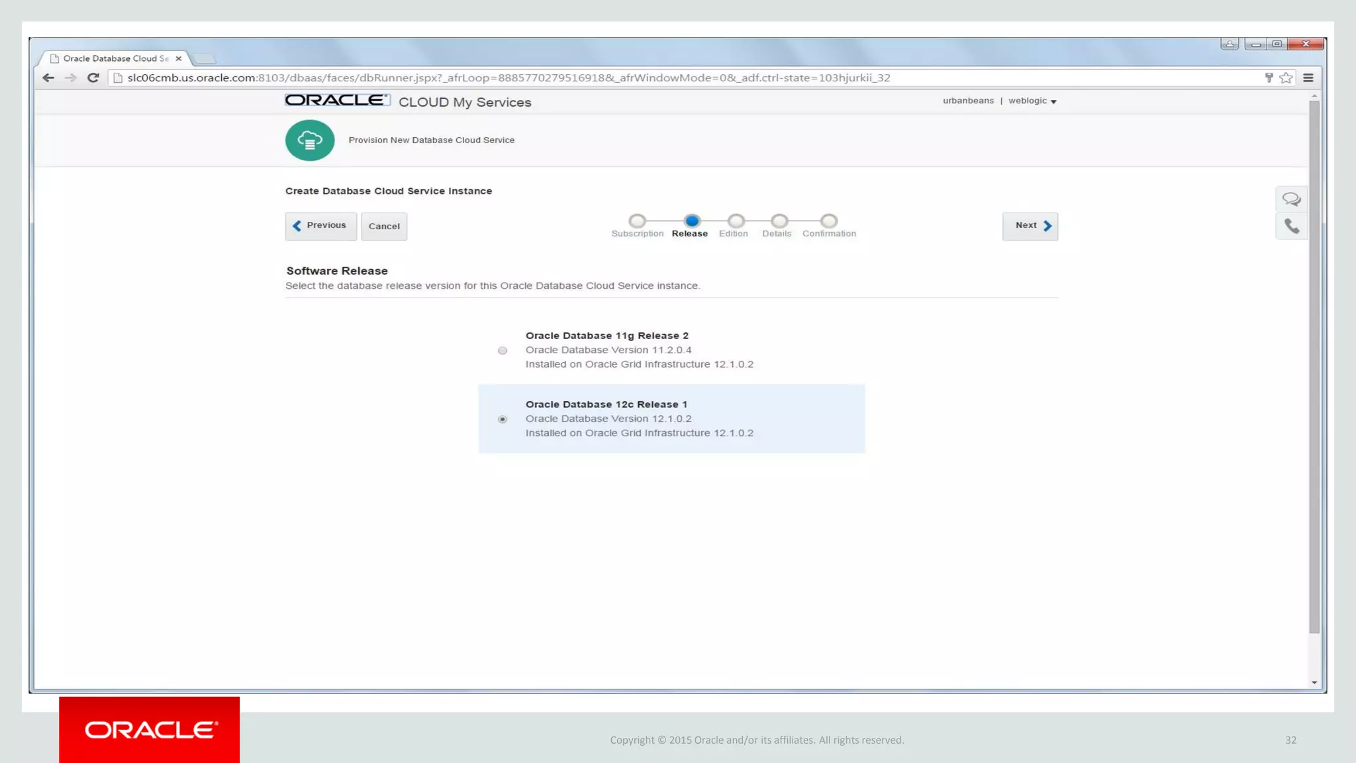Click the browser back arrow
The width and height of the screenshot is (1356, 763).
[48, 78]
